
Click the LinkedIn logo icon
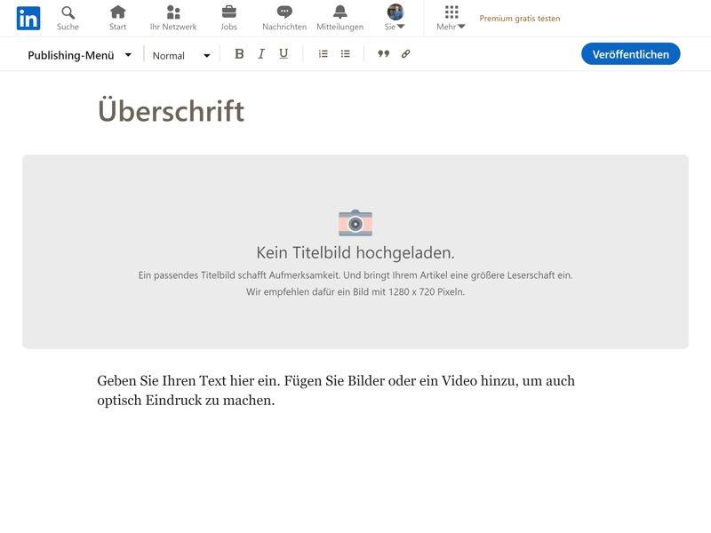(x=28, y=18)
